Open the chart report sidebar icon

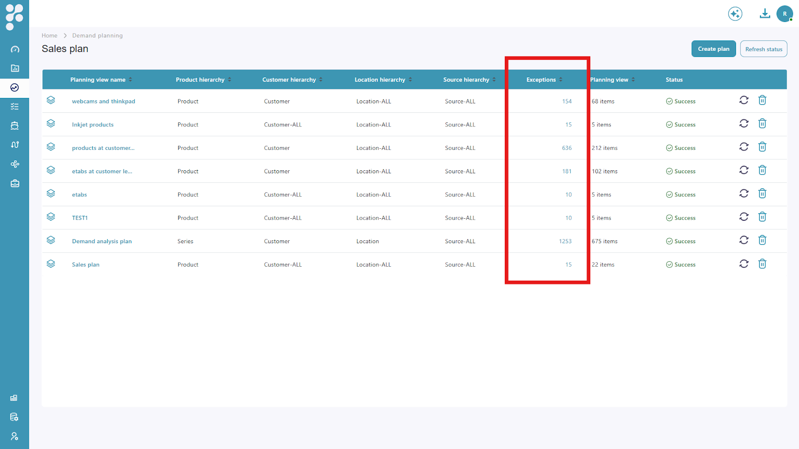(15, 68)
